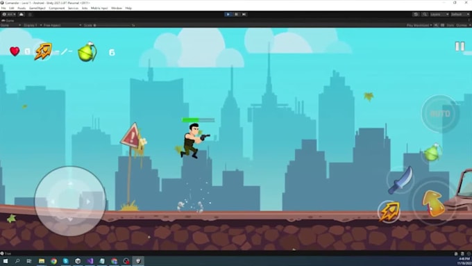Open the File menu
This screenshot has height=266, width=472.
point(3,8)
